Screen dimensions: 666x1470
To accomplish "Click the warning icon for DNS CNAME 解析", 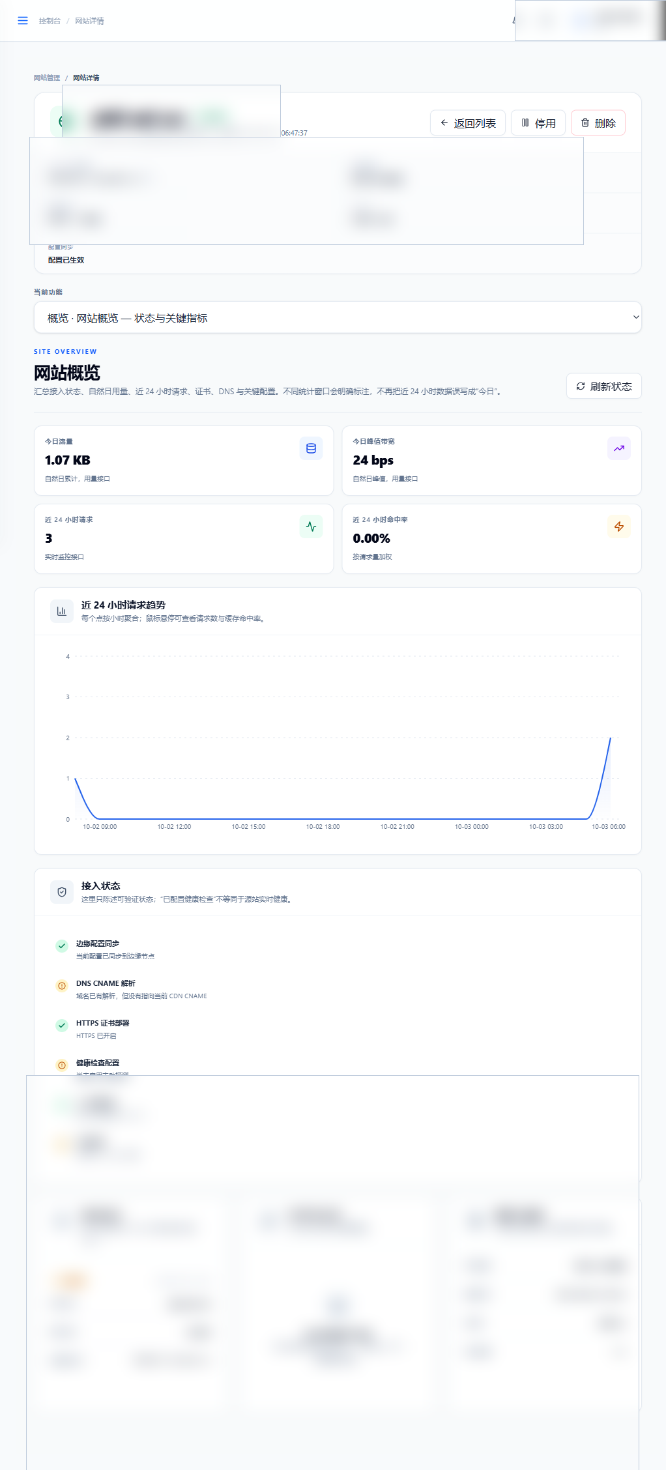I will (x=62, y=986).
